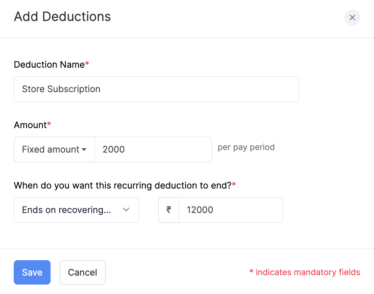Click the indicates mandatory fields note
Screen dimensions: 374x294
coord(305,272)
